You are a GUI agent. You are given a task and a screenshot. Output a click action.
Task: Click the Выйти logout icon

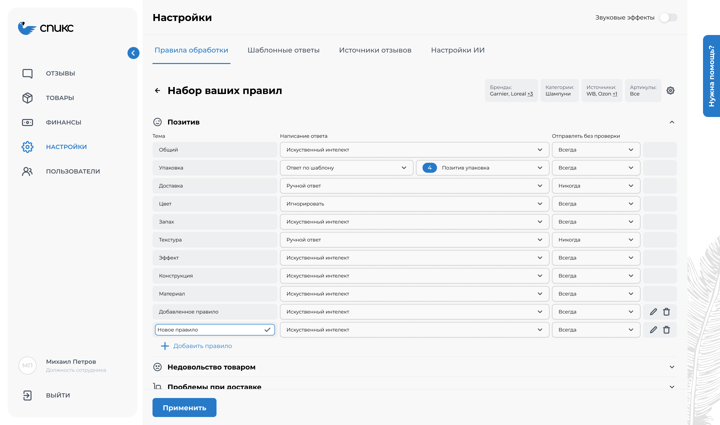tap(27, 395)
